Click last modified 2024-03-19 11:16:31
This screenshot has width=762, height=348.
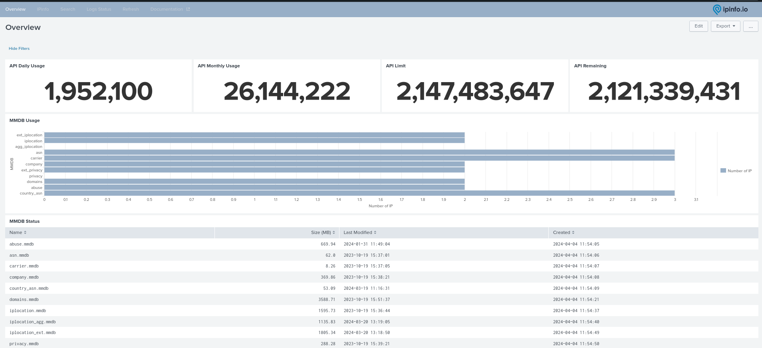click(367, 288)
